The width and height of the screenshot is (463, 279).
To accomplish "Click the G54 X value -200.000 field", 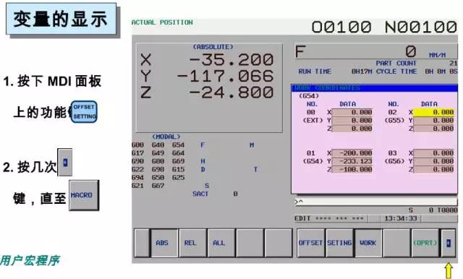I will (x=352, y=153).
